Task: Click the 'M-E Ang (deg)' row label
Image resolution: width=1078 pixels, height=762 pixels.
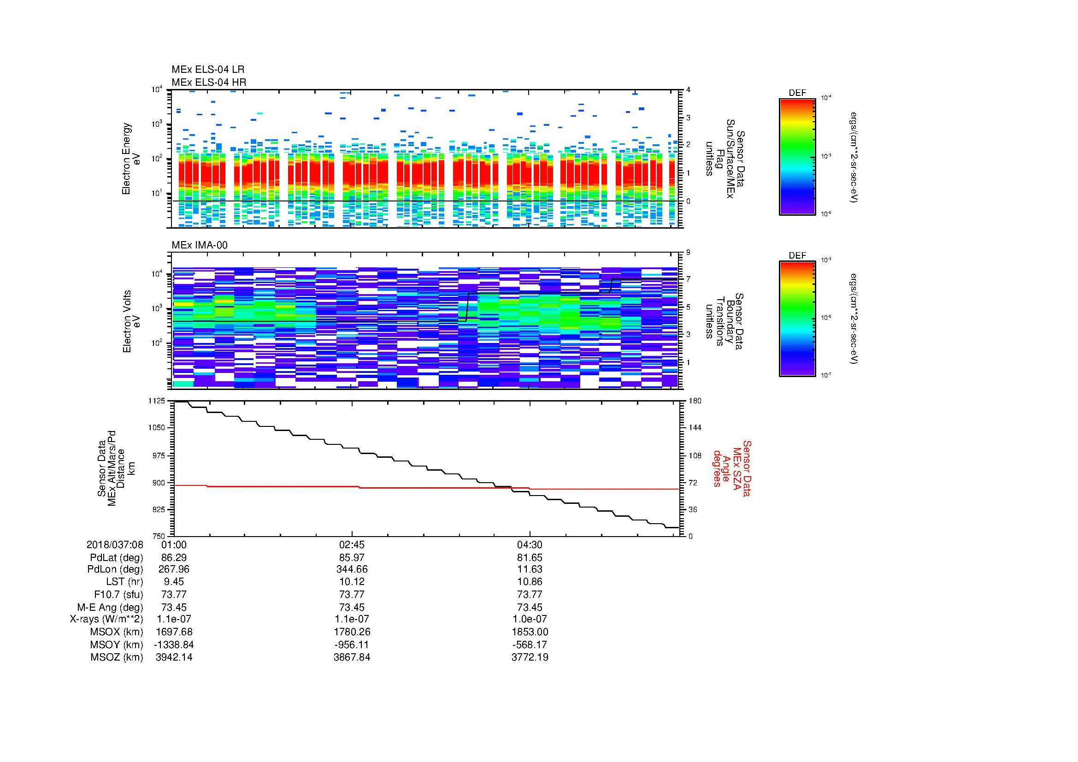Action: pos(110,607)
